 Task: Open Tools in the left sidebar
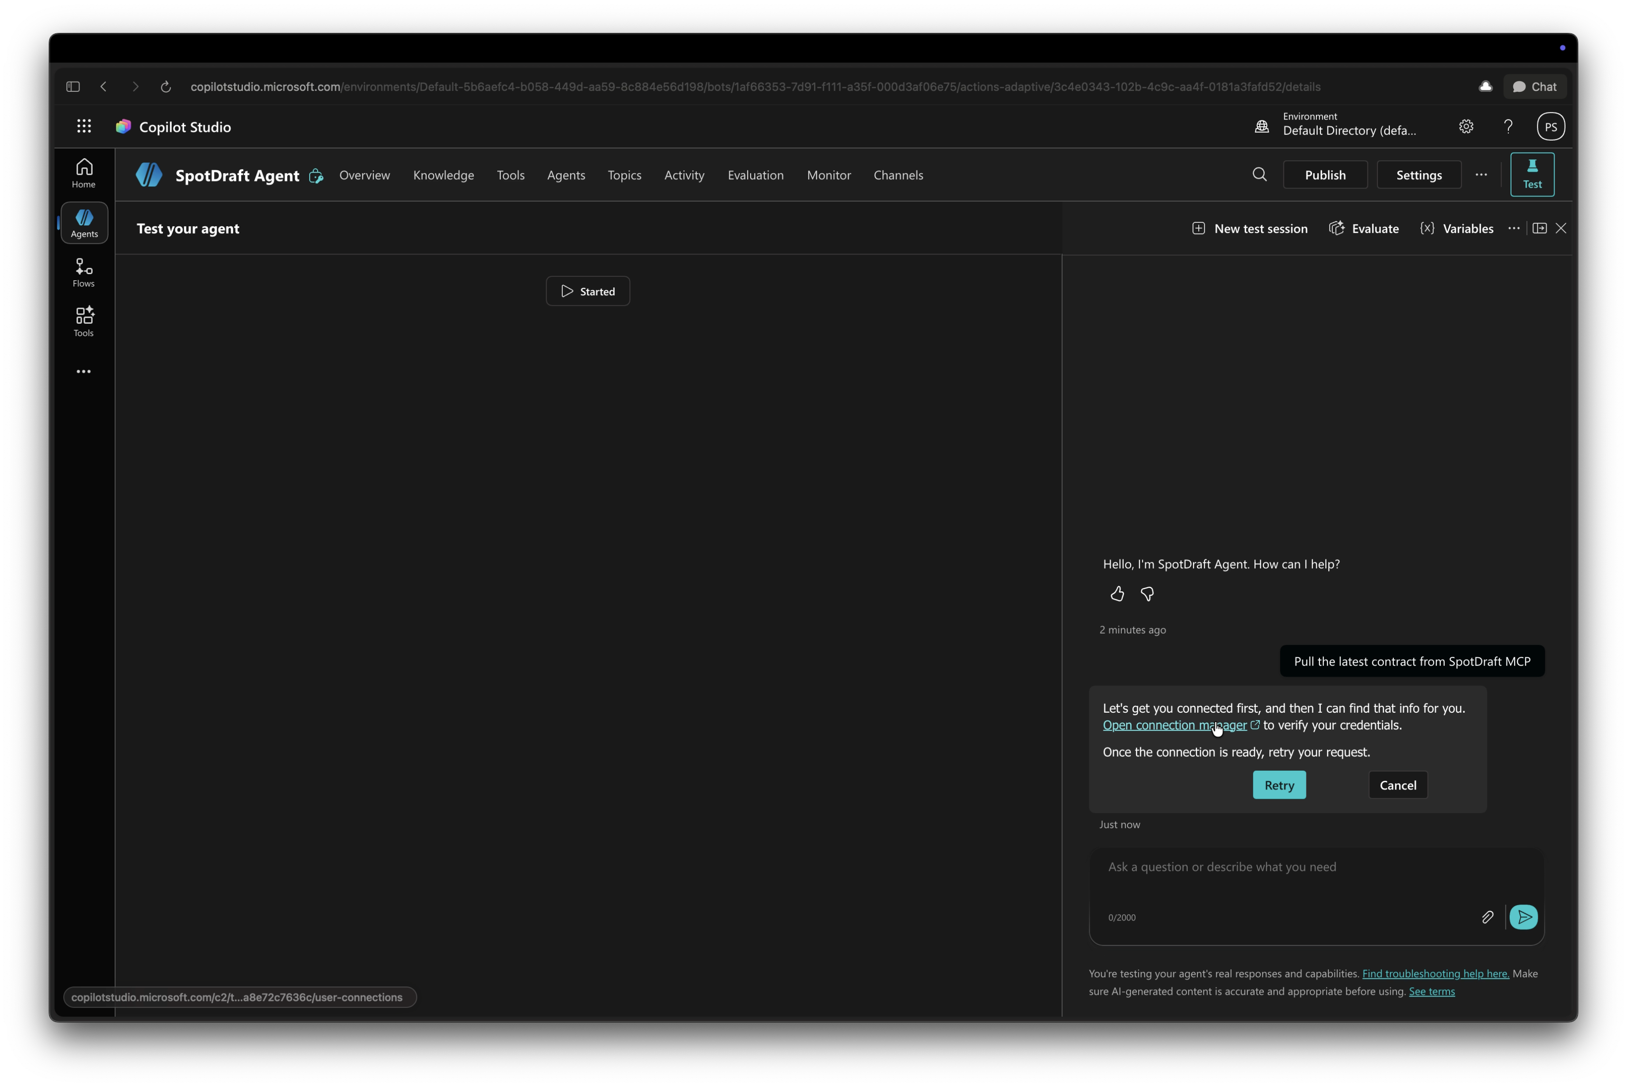pos(84,322)
